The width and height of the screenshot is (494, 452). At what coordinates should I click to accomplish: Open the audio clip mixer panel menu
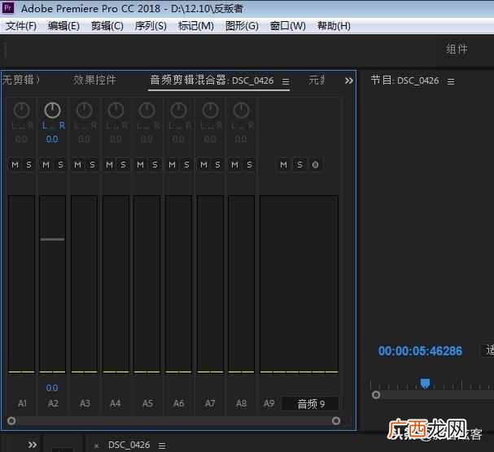tap(286, 82)
